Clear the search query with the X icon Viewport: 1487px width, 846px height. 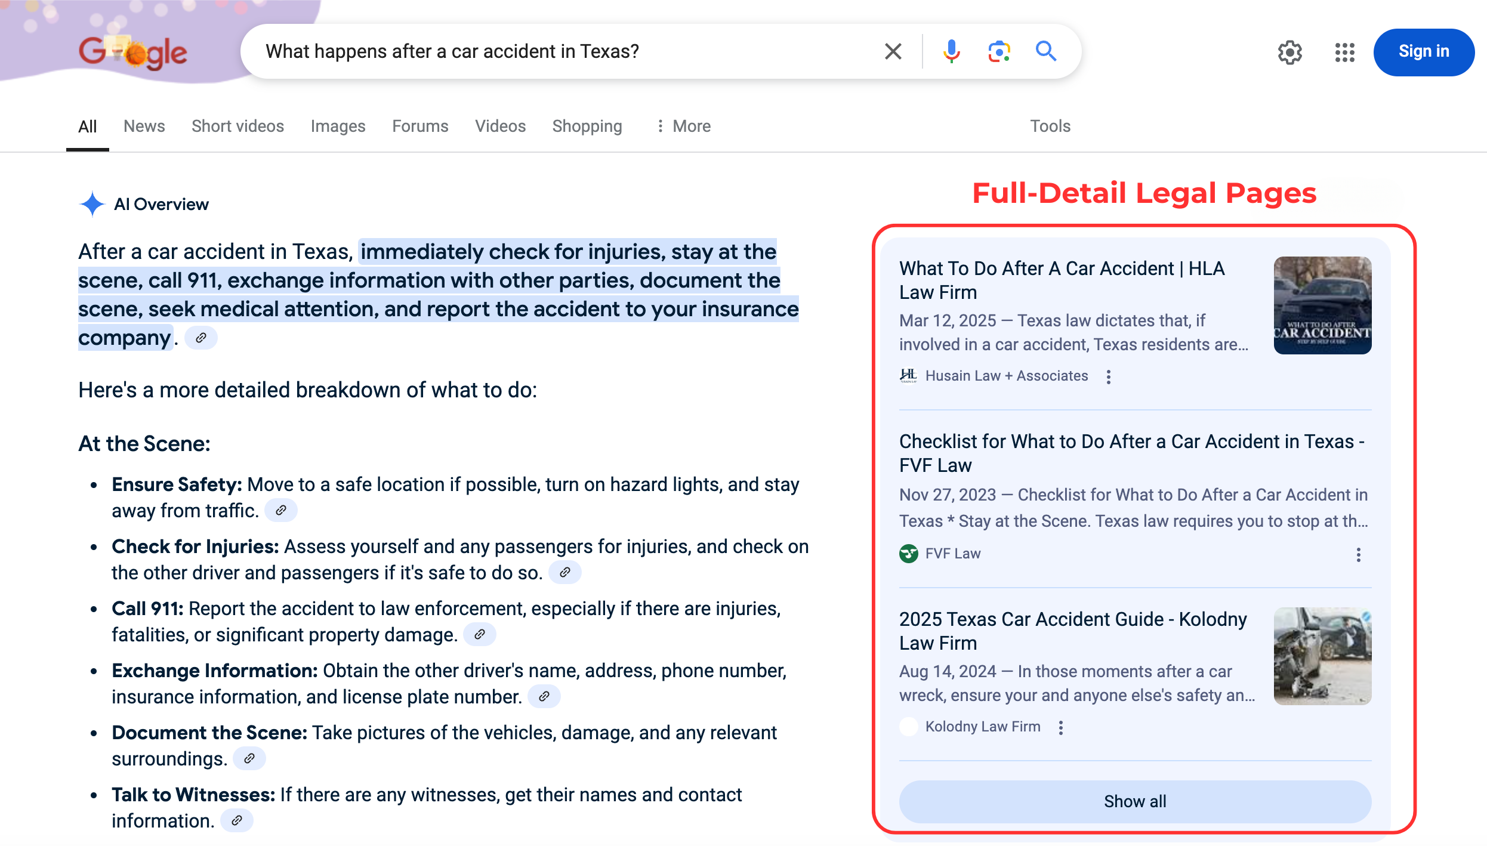click(x=893, y=51)
